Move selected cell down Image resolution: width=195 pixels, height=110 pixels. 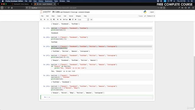point(61,20)
